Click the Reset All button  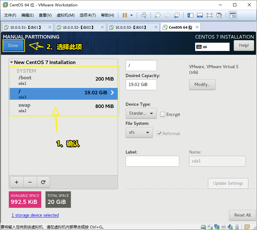coord(242,215)
